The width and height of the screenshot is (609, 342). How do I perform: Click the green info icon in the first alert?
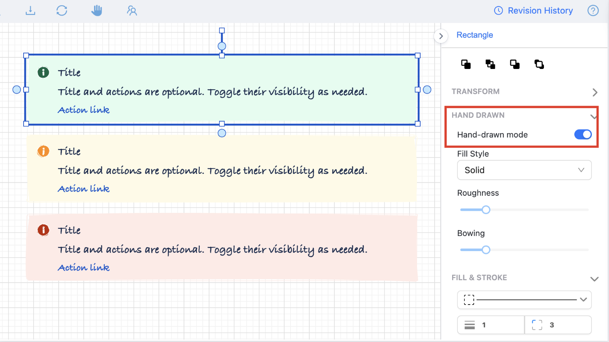[43, 73]
